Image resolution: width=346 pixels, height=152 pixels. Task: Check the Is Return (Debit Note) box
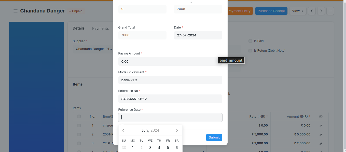250,51
